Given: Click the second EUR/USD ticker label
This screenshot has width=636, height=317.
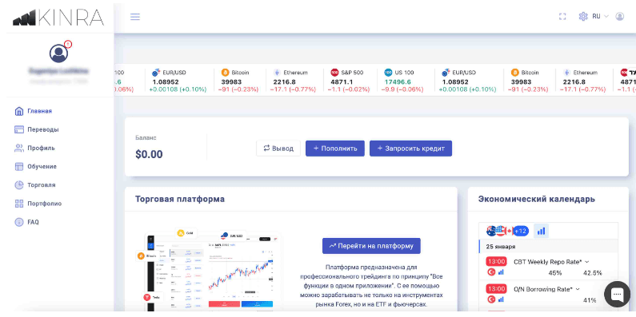Looking at the screenshot, I should point(464,73).
